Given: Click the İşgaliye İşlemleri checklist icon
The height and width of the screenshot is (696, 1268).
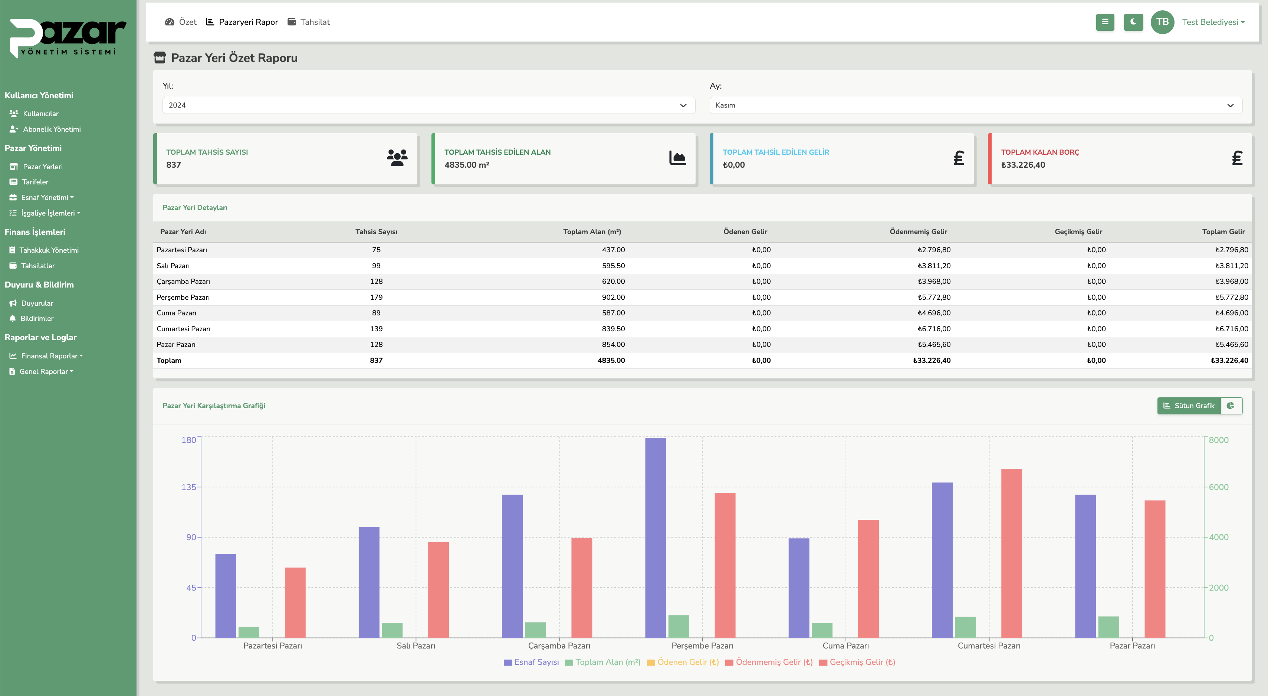Looking at the screenshot, I should (13, 213).
